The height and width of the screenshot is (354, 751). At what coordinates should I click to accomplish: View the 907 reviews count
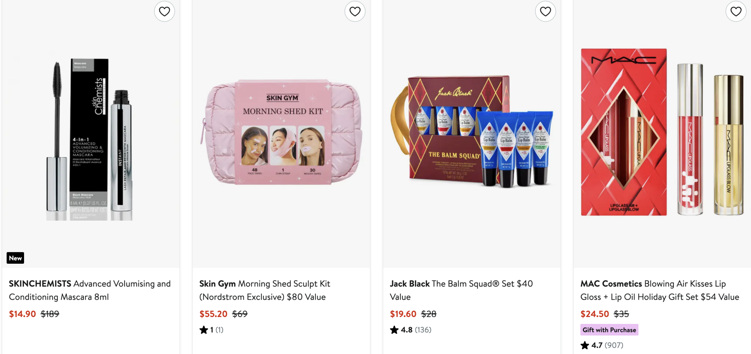pyautogui.click(x=614, y=345)
